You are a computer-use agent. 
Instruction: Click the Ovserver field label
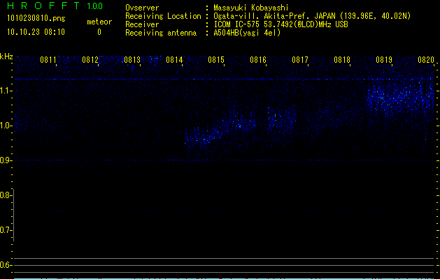142,8
